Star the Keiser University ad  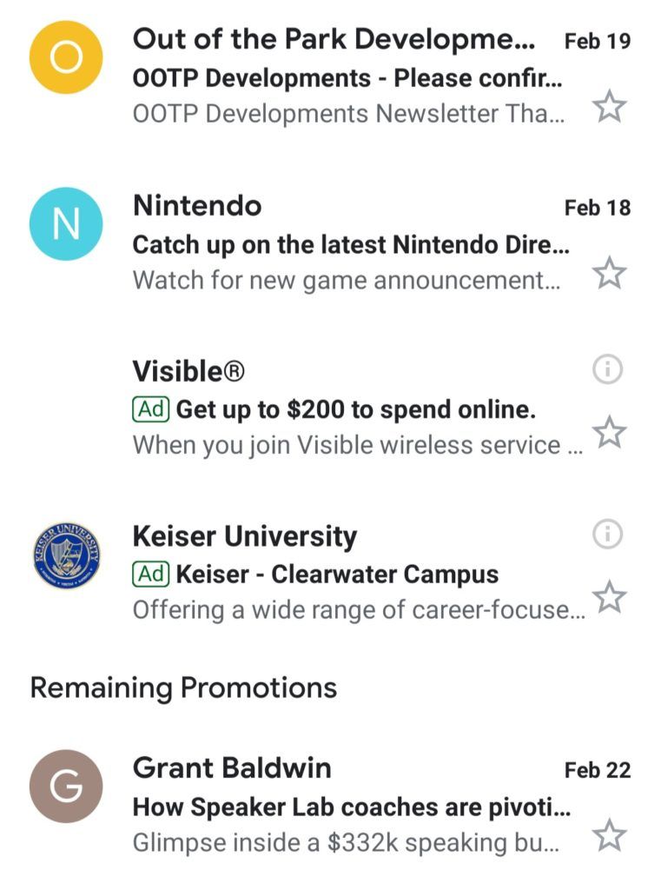pyautogui.click(x=610, y=596)
